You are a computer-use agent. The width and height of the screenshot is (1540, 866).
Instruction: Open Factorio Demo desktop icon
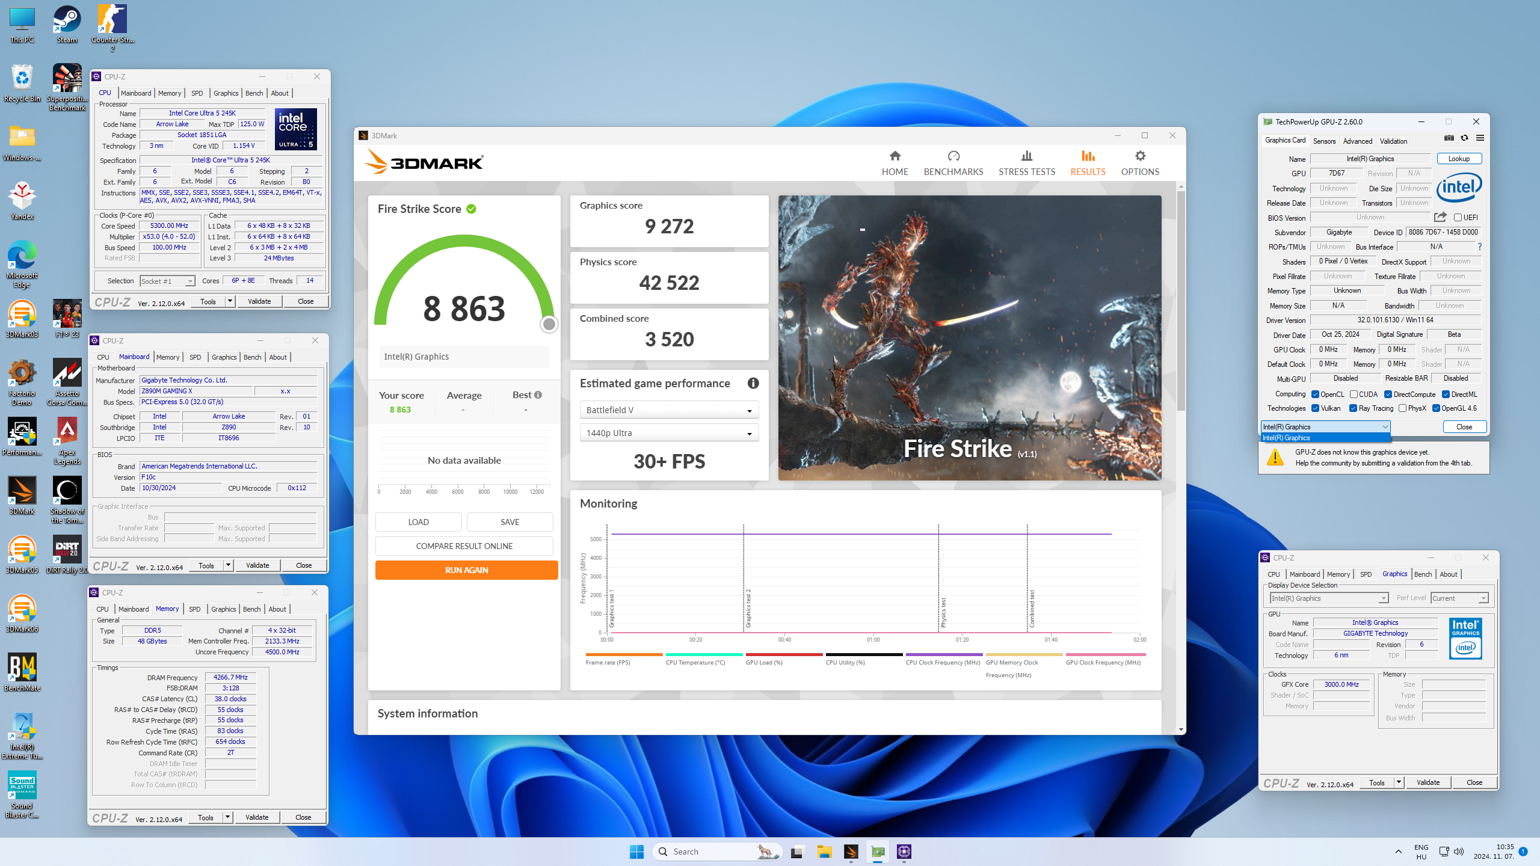tap(22, 382)
